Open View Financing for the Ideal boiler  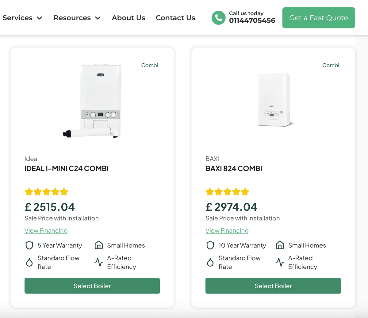coord(46,230)
